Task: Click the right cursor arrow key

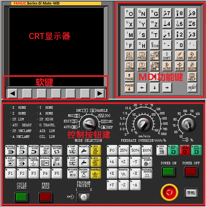Action: click(167, 88)
